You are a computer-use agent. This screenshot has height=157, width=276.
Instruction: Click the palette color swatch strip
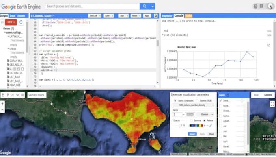coord(196,126)
